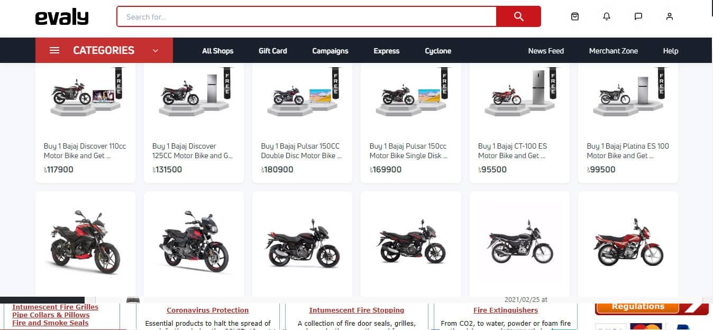Image resolution: width=713 pixels, height=330 pixels.
Task: Go to the Merchant Zone link
Action: coord(614,51)
